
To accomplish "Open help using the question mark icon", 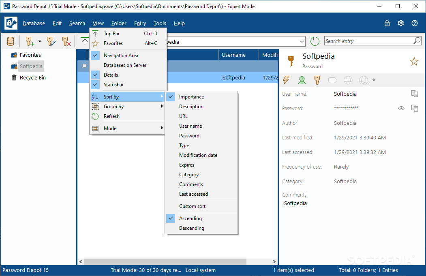I will click(415, 23).
